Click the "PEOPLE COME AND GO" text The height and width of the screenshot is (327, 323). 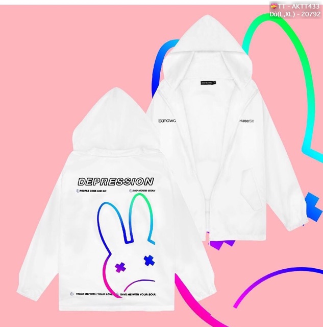pyautogui.click(x=93, y=191)
